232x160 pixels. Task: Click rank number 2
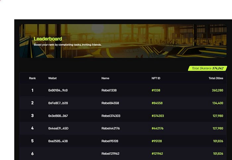[x=32, y=103]
